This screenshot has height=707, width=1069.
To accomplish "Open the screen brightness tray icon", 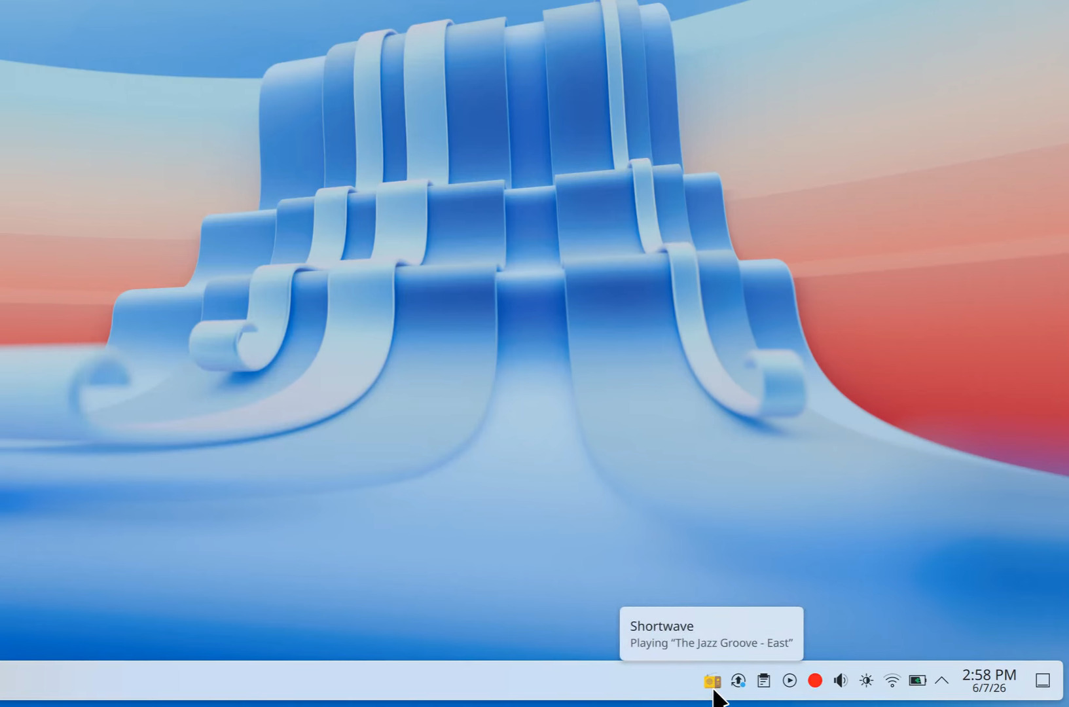I will click(x=866, y=681).
